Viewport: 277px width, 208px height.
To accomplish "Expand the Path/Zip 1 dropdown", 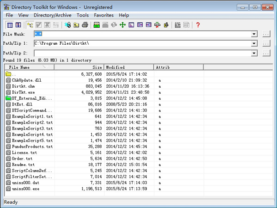I will coord(254,43).
